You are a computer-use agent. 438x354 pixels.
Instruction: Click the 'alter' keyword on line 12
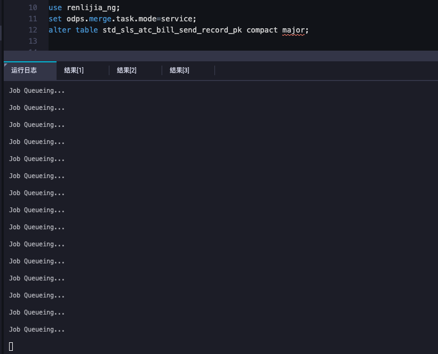pyautogui.click(x=60, y=30)
